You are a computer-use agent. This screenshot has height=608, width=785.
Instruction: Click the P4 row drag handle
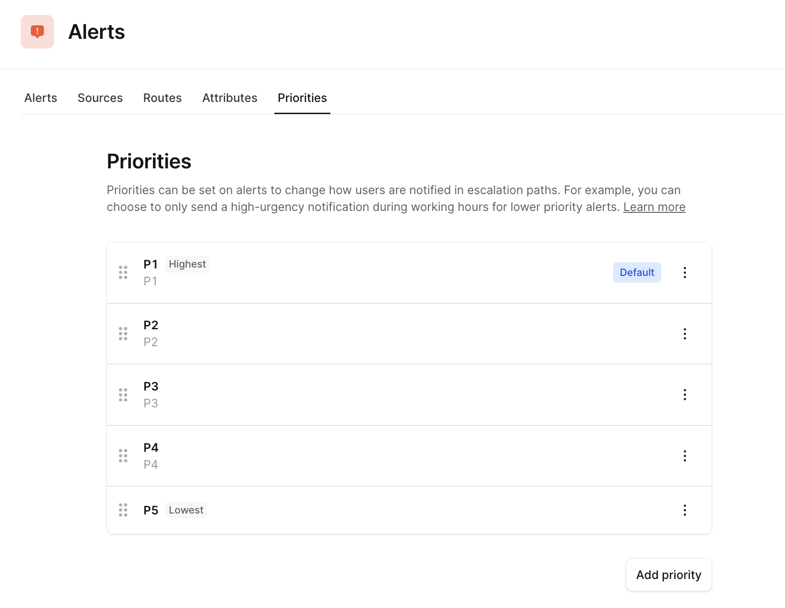123,456
